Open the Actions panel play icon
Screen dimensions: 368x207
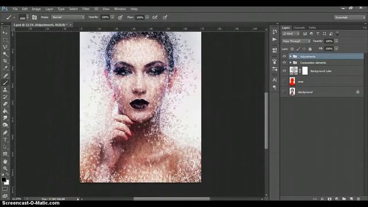[x=274, y=39]
